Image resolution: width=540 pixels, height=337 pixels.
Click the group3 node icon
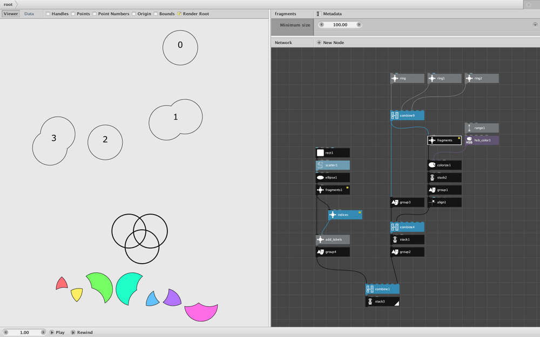395,202
